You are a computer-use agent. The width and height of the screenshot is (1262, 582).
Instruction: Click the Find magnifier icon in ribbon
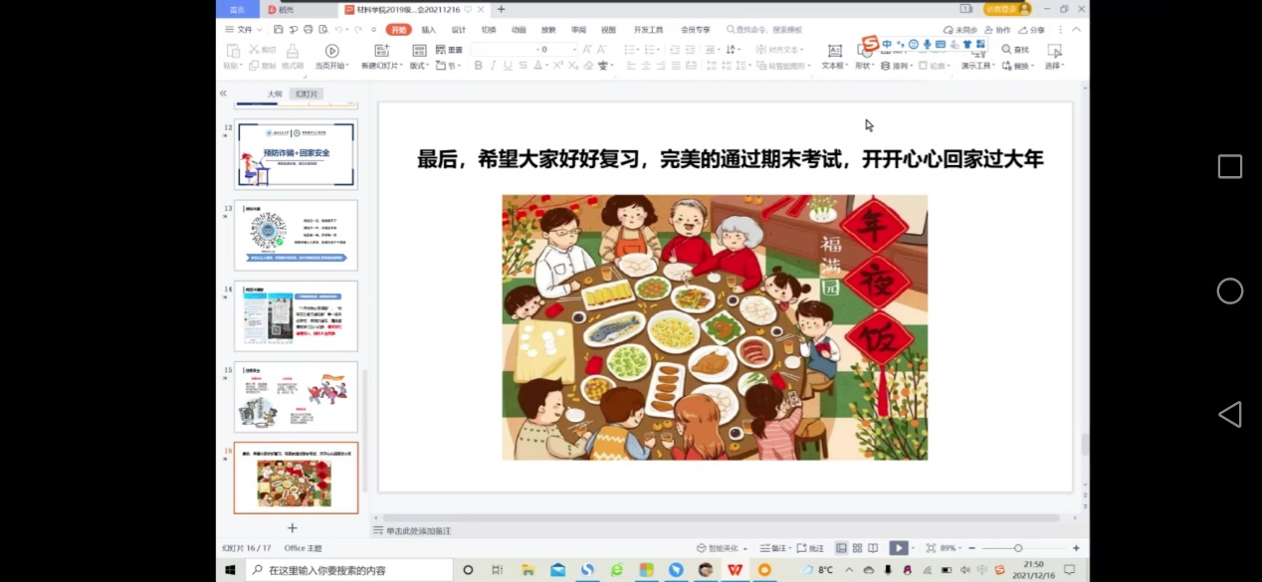point(1006,50)
